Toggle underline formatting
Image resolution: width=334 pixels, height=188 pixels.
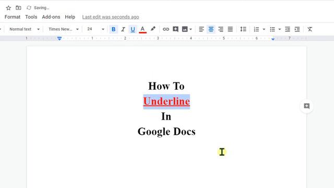133,29
